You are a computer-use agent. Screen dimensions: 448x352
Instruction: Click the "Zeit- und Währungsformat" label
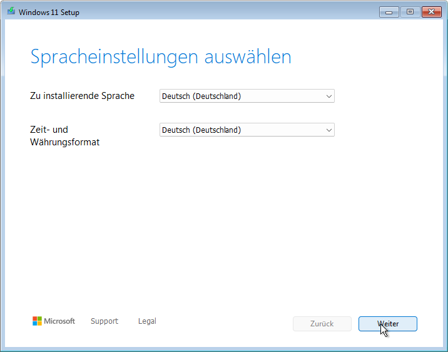[64, 136]
